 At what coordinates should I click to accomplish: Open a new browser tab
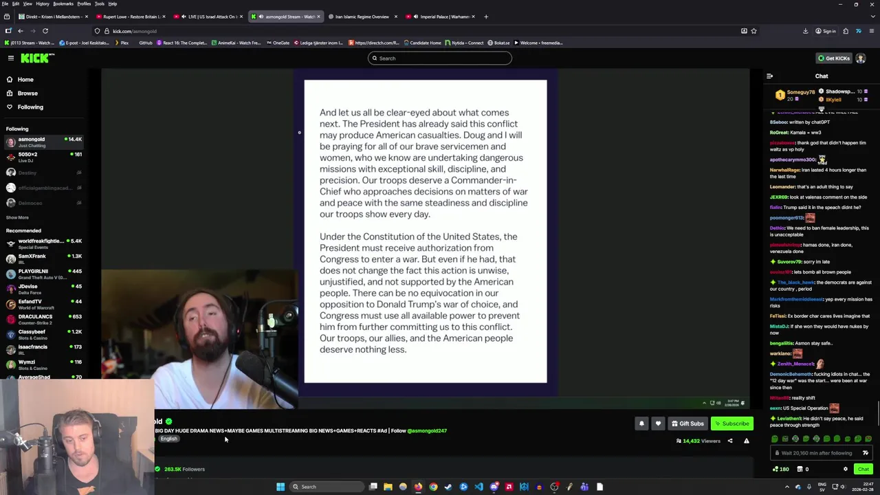tap(486, 16)
